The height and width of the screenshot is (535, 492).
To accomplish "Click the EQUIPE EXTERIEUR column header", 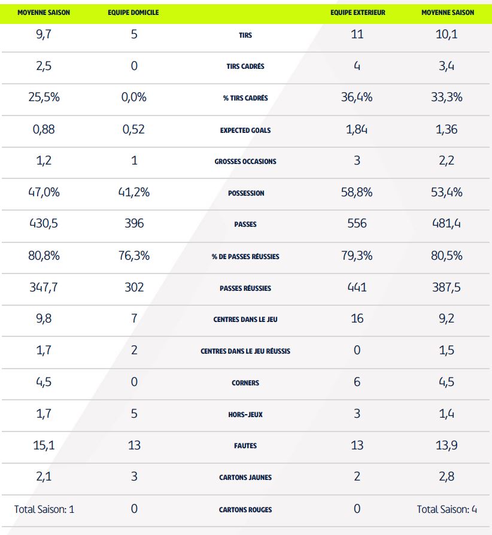I will pyautogui.click(x=357, y=13).
